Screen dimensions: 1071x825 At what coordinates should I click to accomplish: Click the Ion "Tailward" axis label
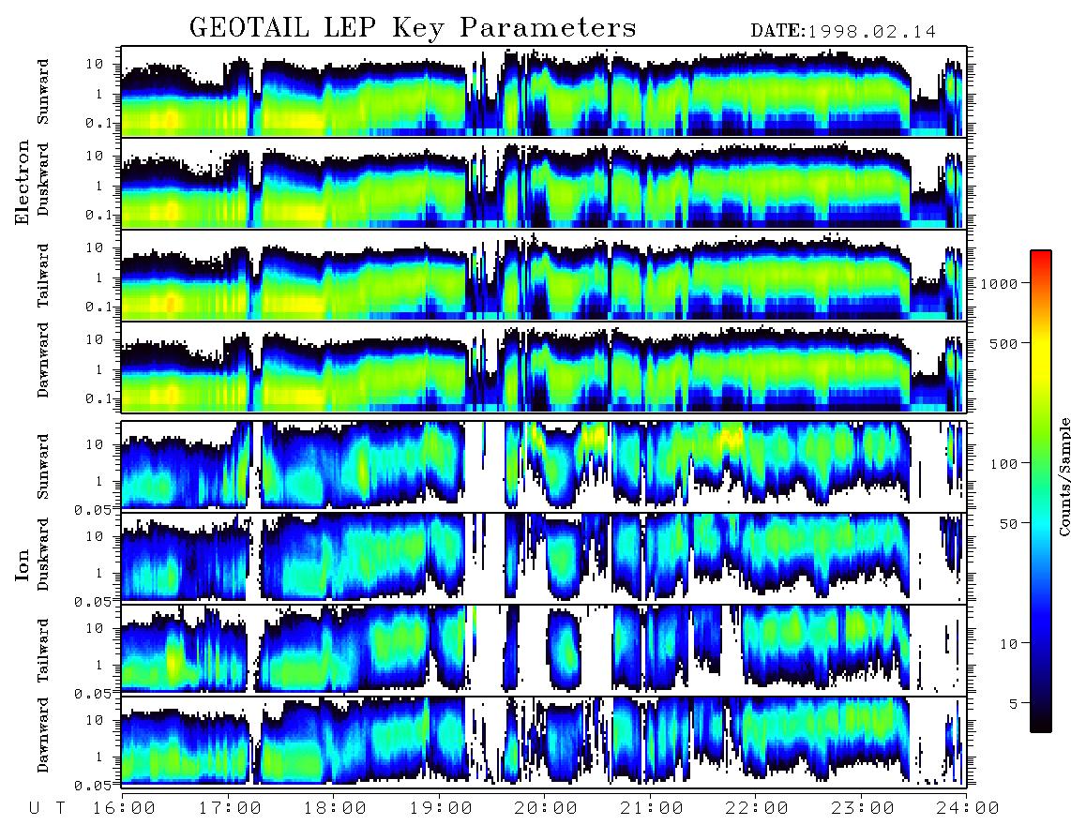coord(43,651)
